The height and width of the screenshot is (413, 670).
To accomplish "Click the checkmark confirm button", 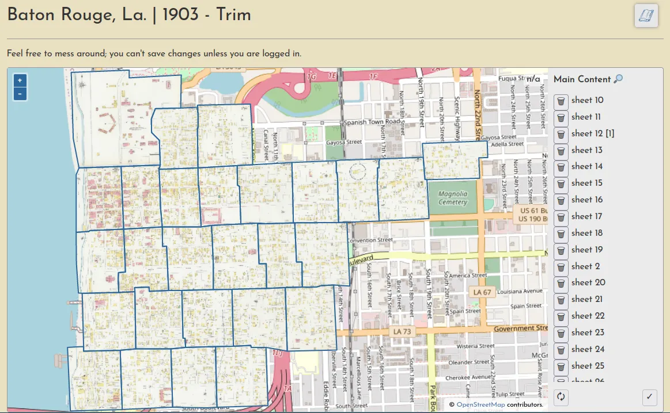I will (649, 396).
